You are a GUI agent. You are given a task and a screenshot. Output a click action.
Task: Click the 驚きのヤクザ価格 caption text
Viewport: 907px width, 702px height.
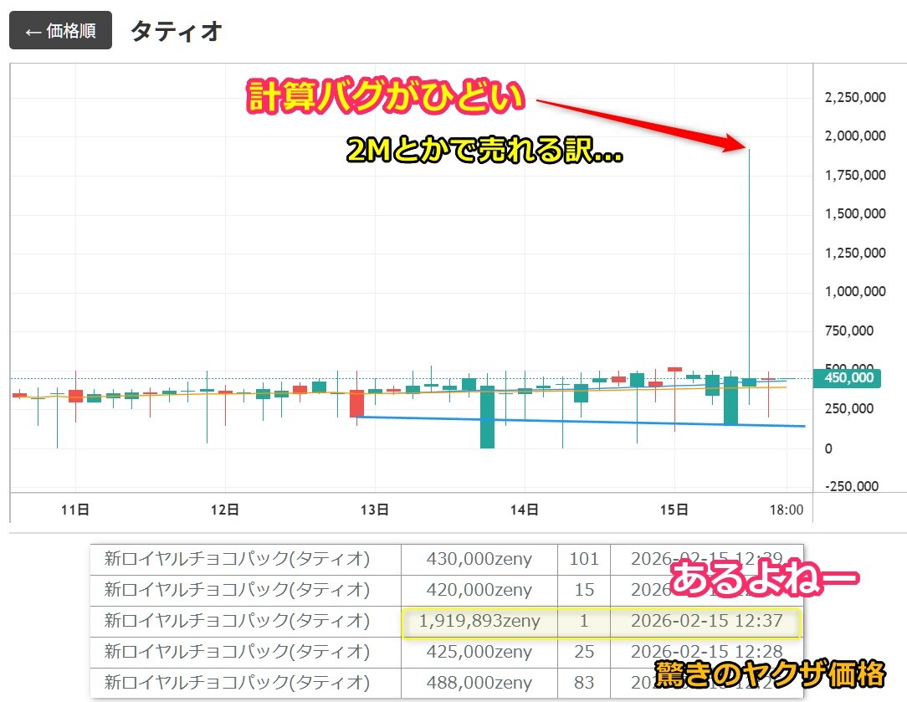(x=769, y=674)
